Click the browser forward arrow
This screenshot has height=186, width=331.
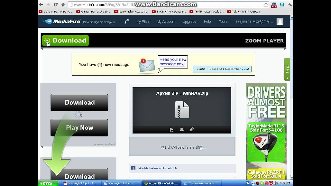(48, 5)
